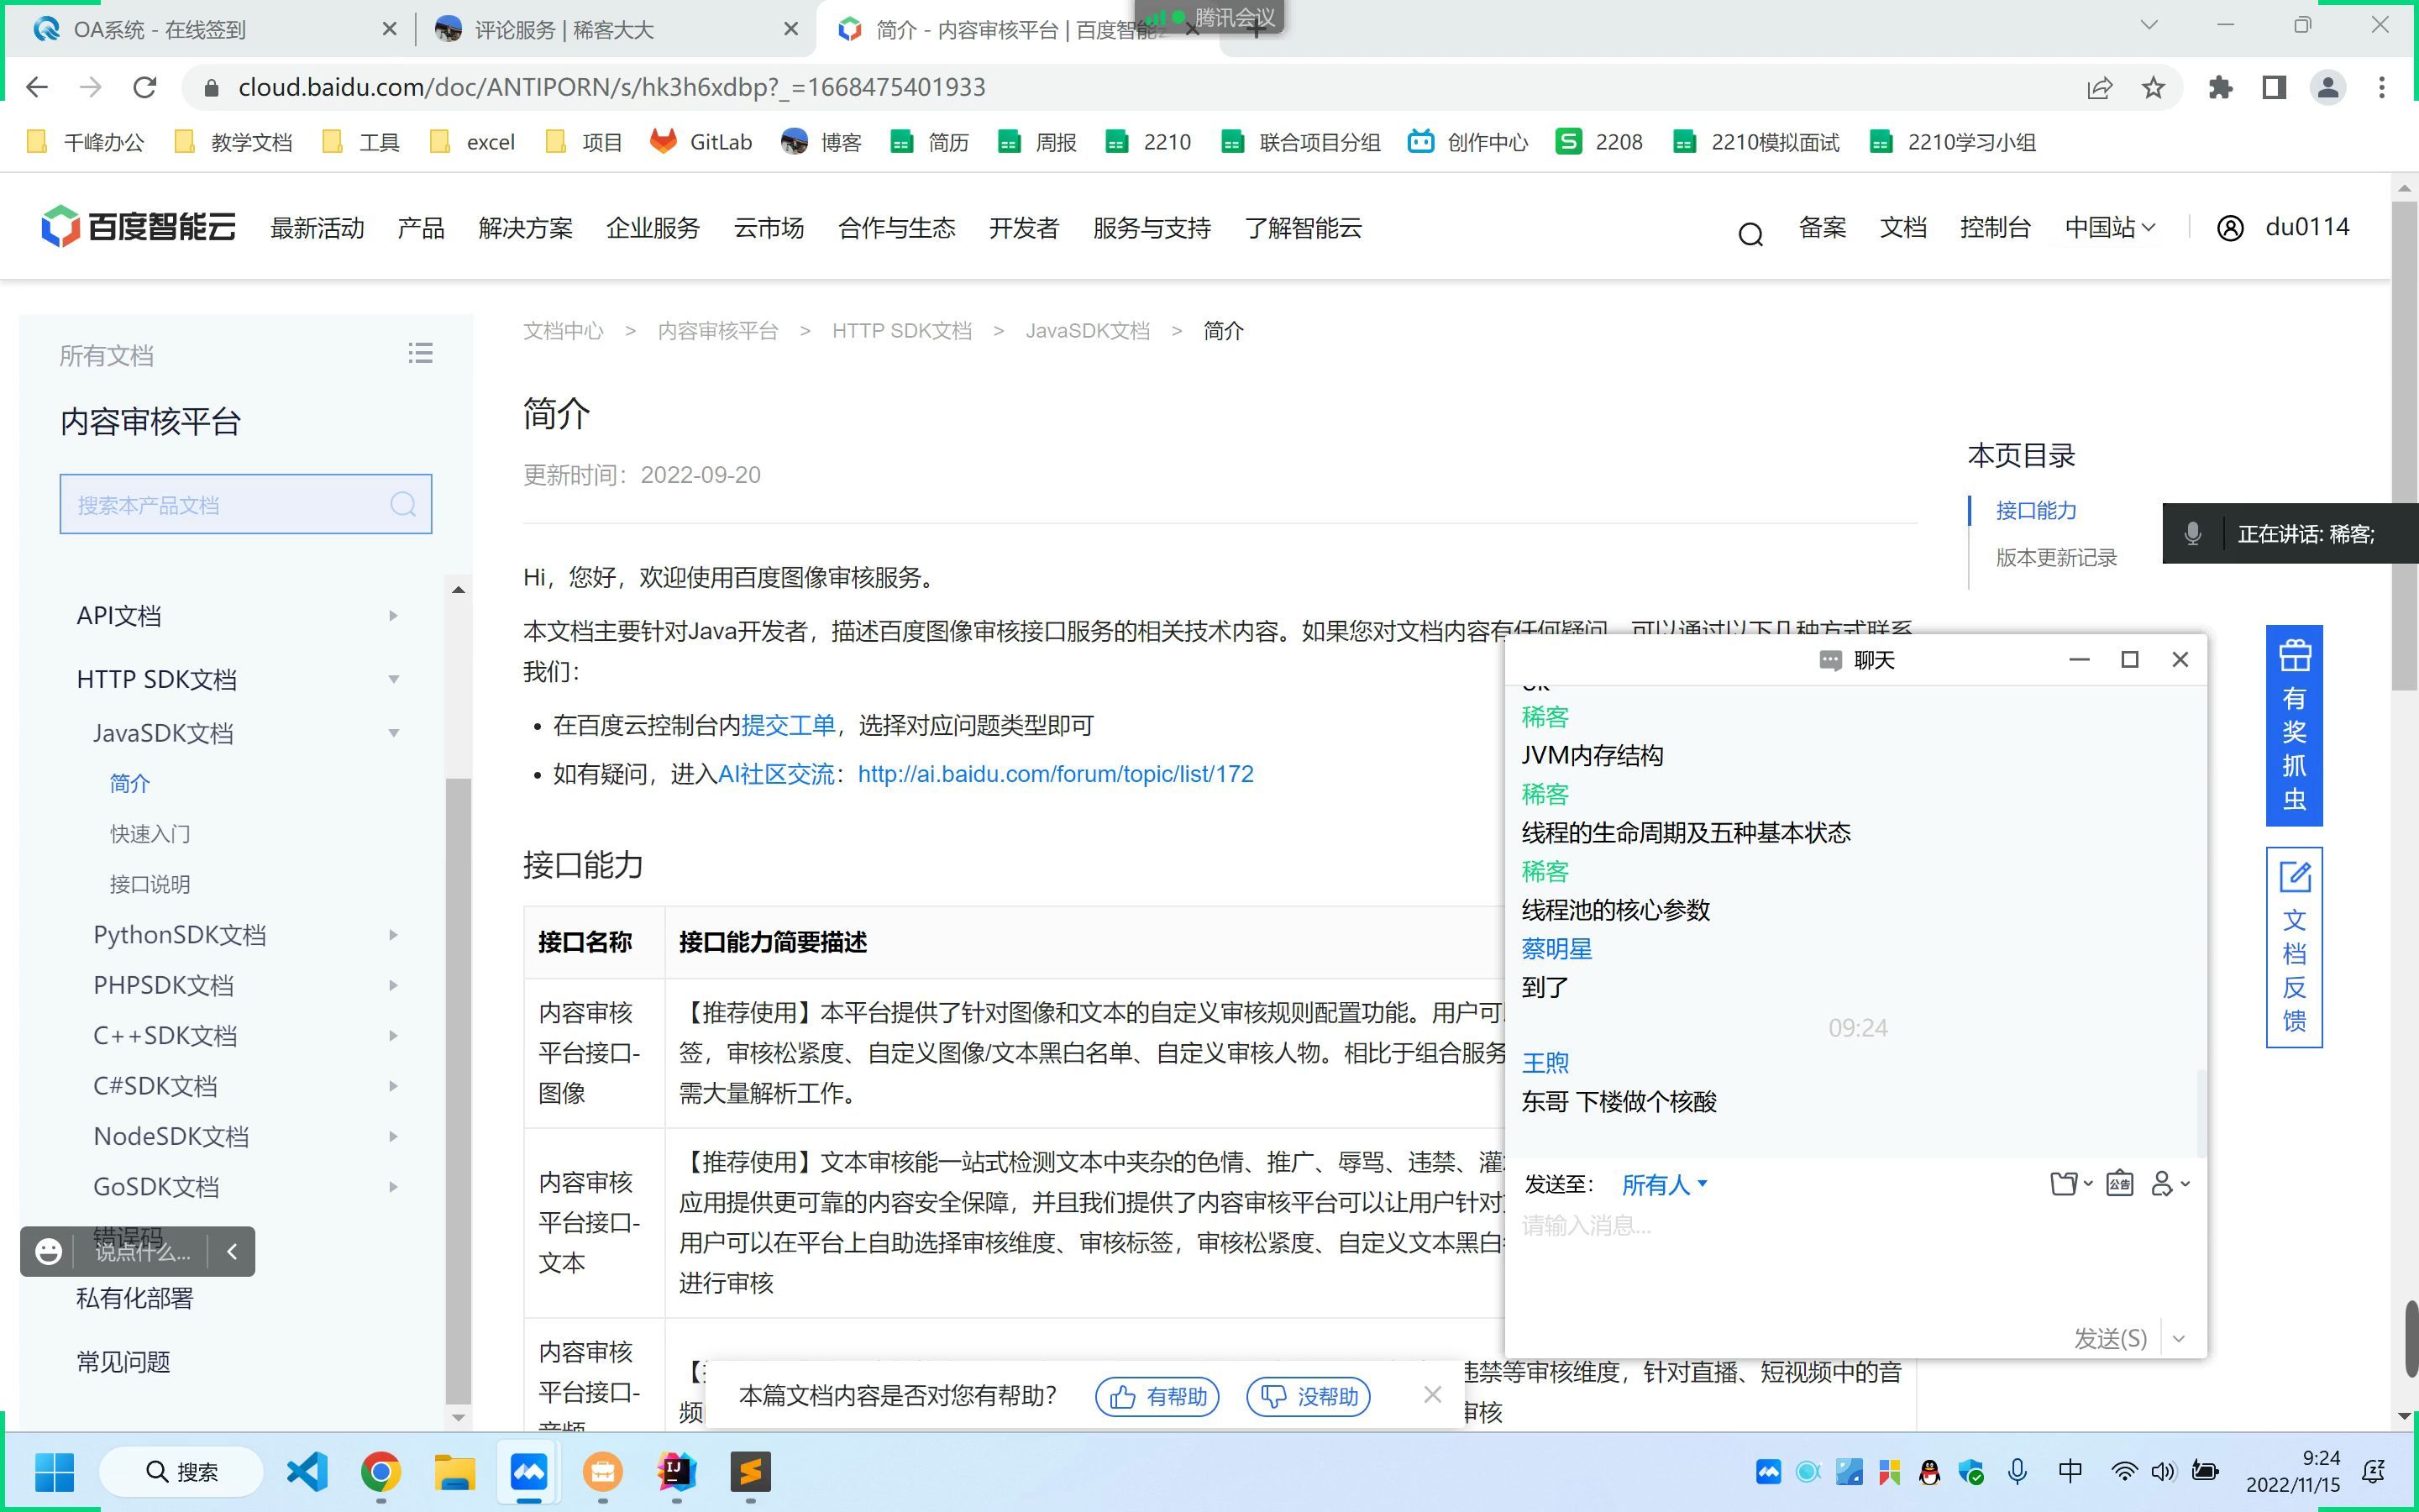Open the 中国站 region dropdown
2419x1512 pixels.
click(x=2110, y=228)
